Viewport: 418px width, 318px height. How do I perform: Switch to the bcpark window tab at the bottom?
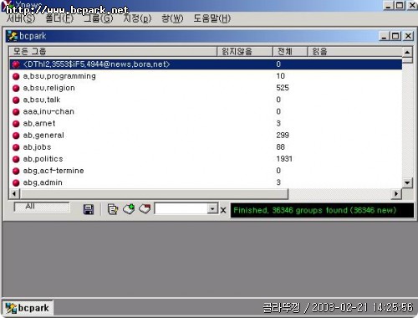(x=28, y=308)
